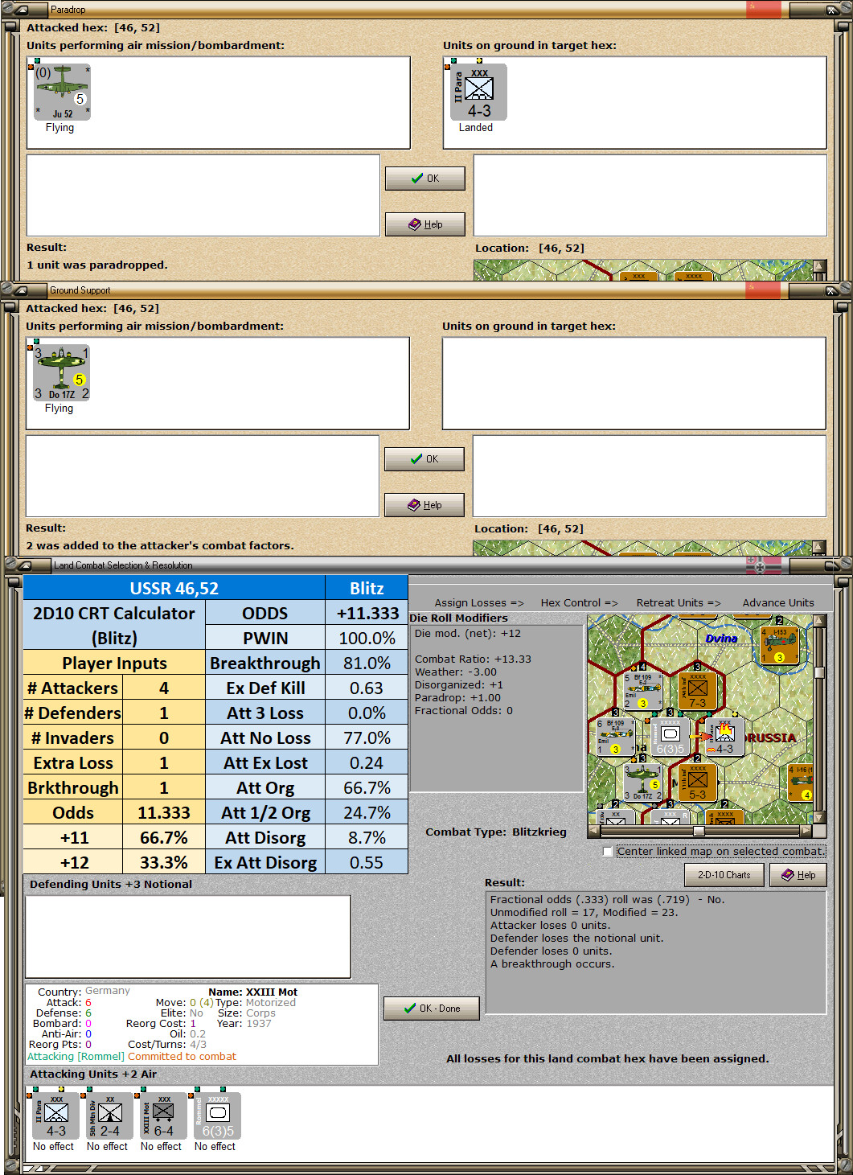Open Help in the Land Combat window
Viewport: 853px width, 1175px height.
pyautogui.click(x=798, y=875)
